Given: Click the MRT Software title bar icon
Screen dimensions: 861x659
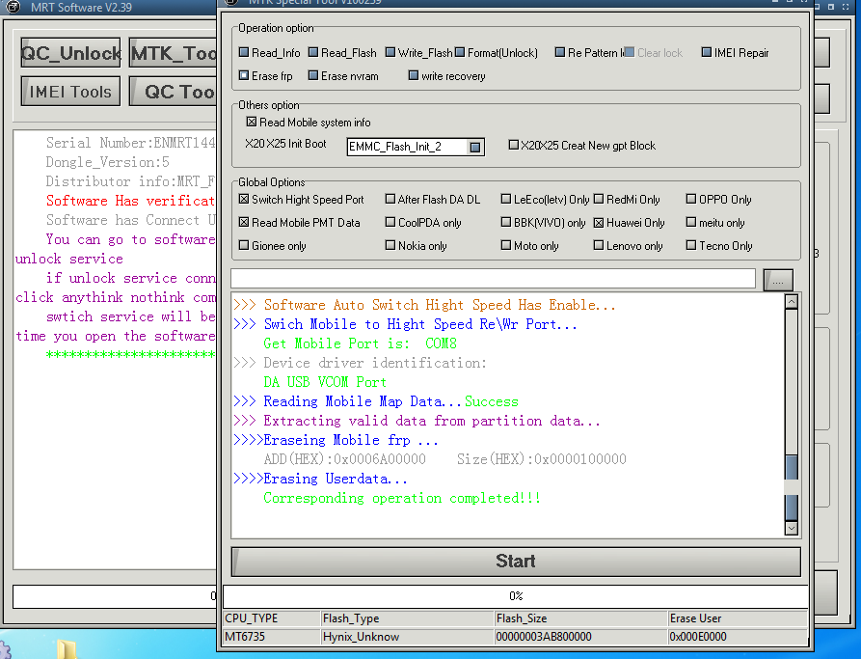Looking at the screenshot, I should point(13,7).
